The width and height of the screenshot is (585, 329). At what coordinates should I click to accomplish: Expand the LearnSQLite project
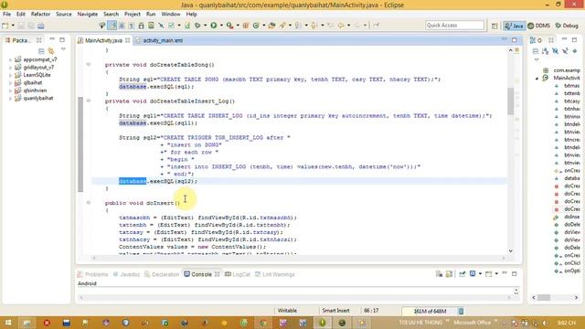[10, 75]
